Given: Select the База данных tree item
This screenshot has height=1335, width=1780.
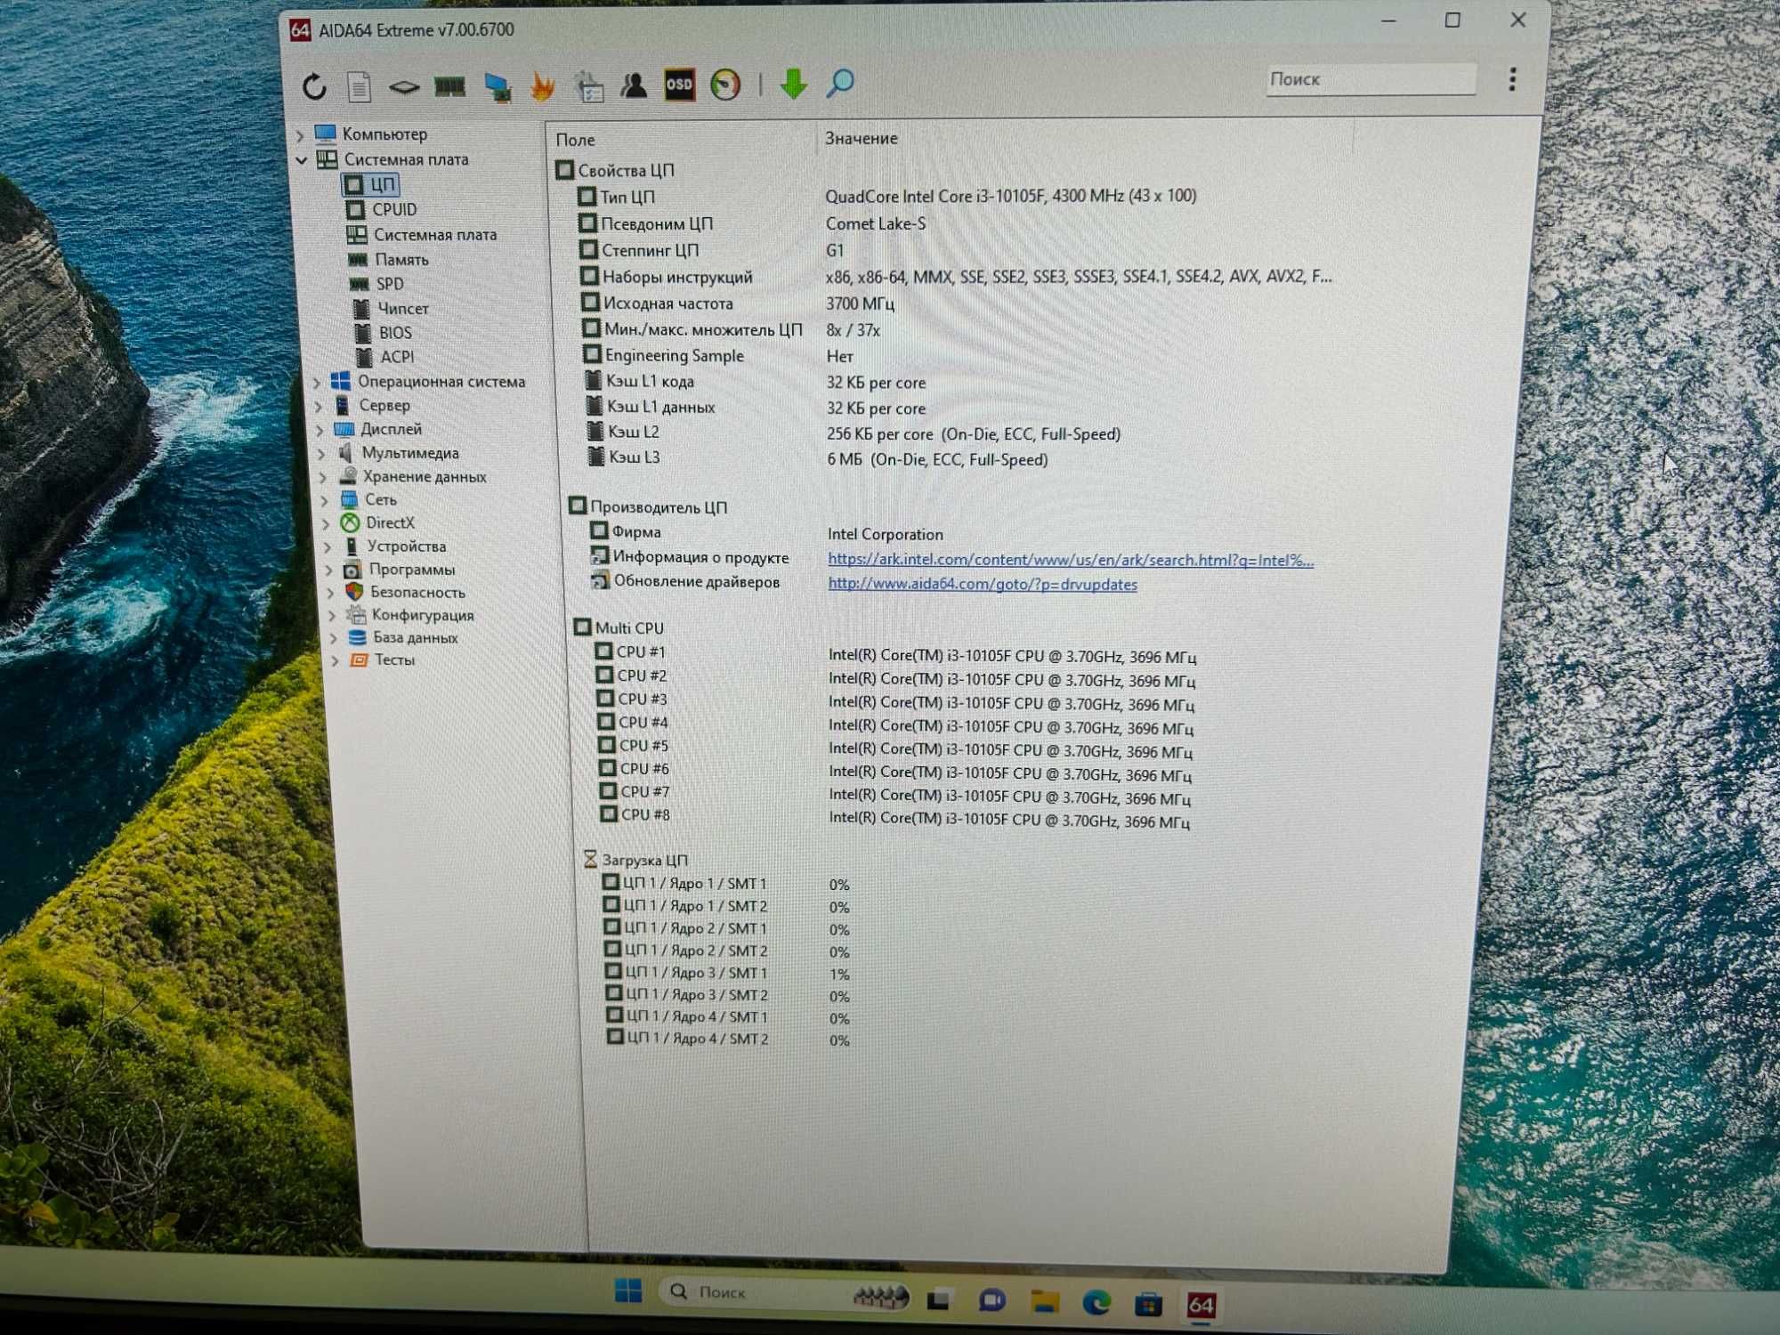Looking at the screenshot, I should tap(404, 638).
